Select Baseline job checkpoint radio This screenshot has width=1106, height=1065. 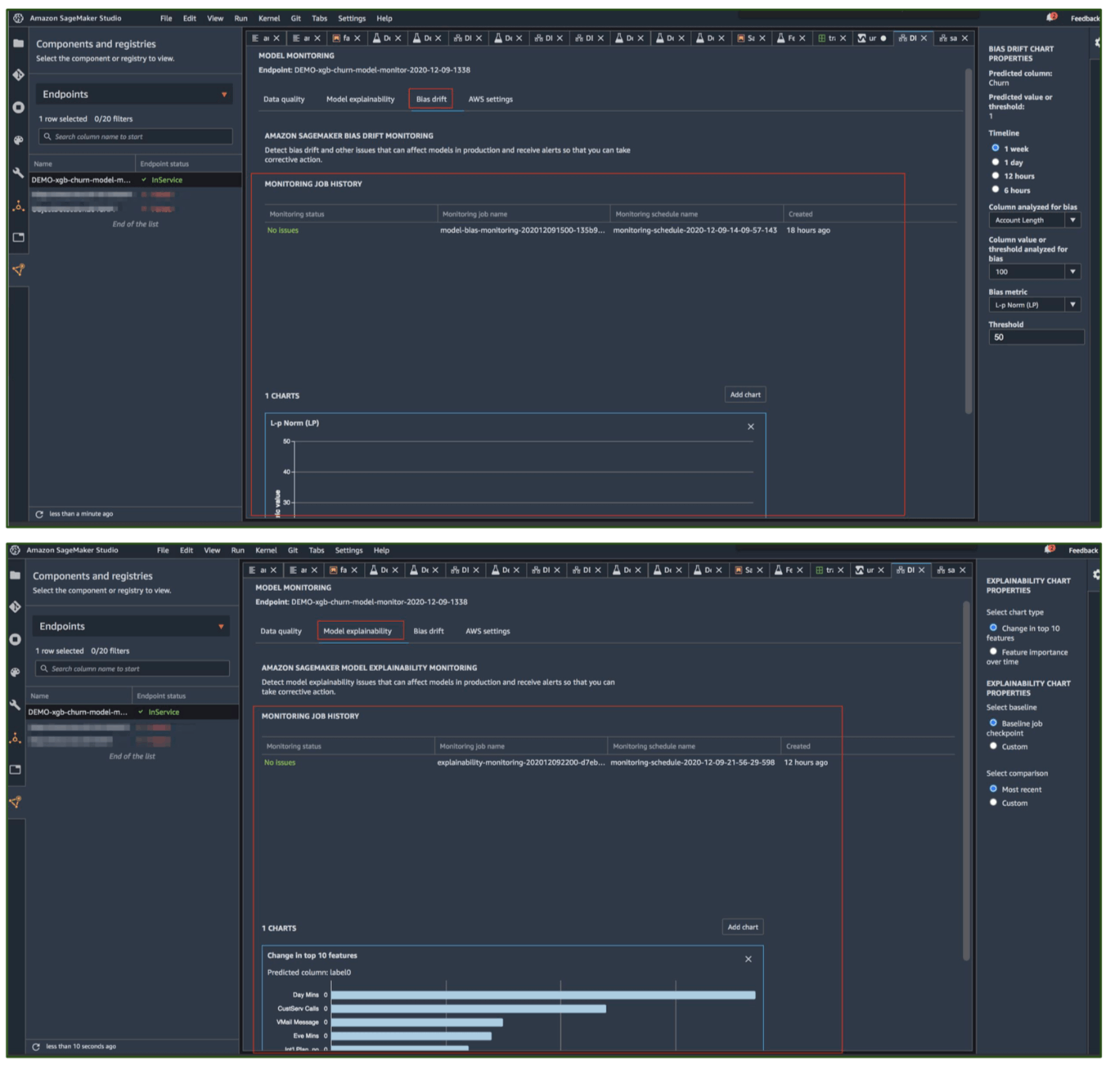pos(993,723)
